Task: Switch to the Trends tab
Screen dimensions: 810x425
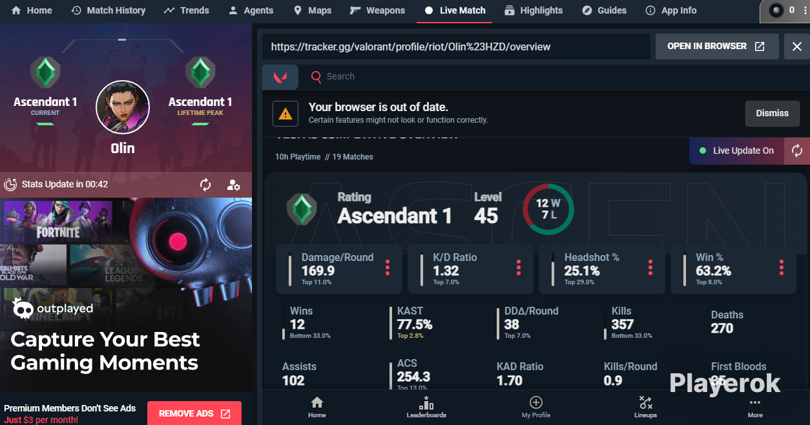Action: (187, 10)
